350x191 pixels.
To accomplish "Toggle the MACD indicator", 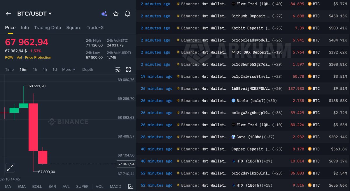I will pyautogui.click(x=115, y=186).
